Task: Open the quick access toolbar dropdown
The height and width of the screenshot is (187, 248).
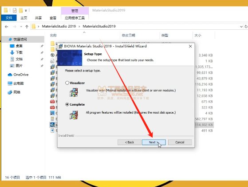Action: [x=26, y=11]
